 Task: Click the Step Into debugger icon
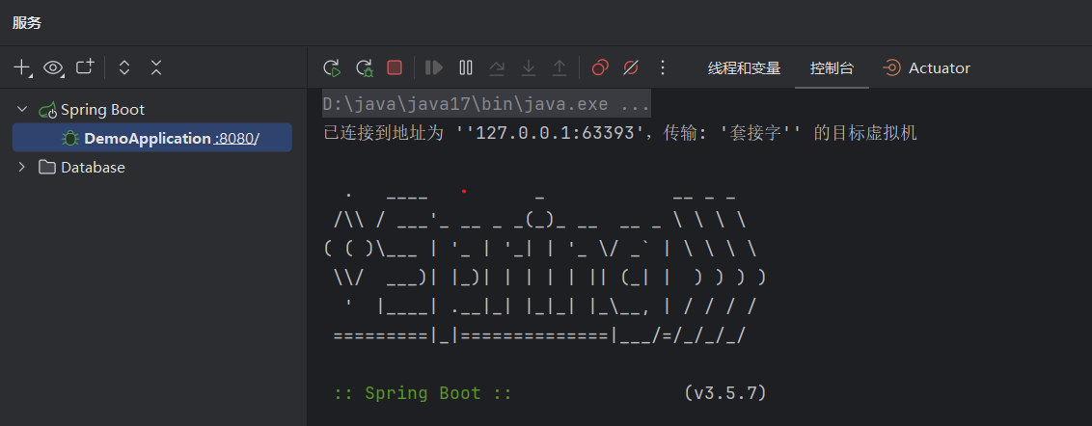click(x=529, y=67)
